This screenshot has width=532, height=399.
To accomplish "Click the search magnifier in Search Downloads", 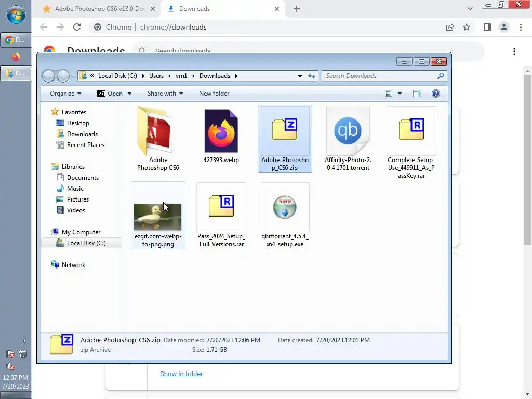I will pyautogui.click(x=441, y=76).
